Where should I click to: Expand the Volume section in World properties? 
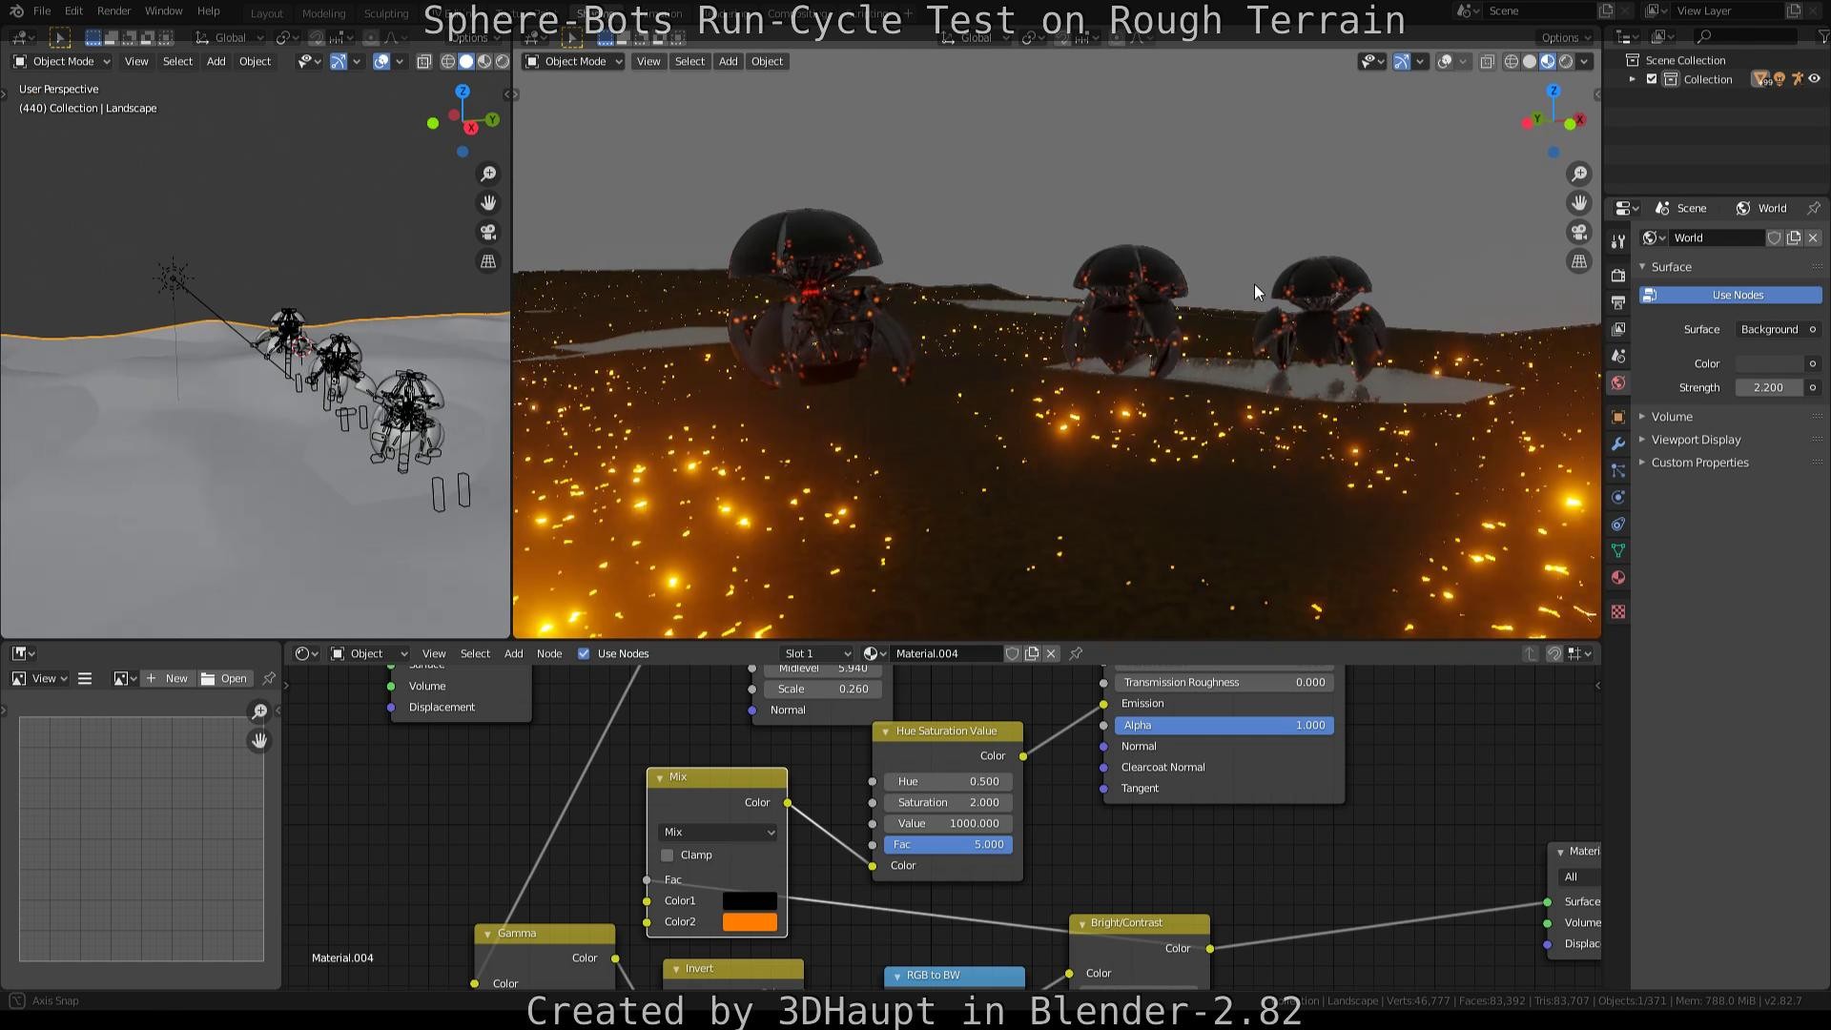pyautogui.click(x=1673, y=416)
